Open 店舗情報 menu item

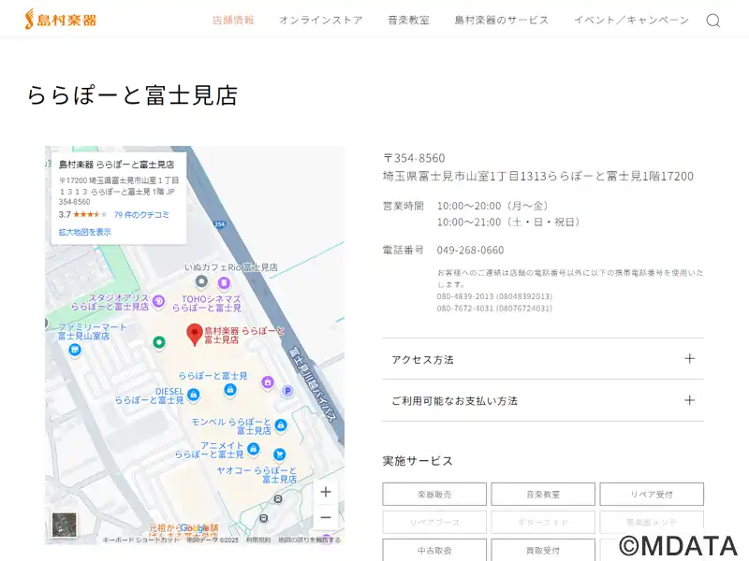[x=233, y=20]
